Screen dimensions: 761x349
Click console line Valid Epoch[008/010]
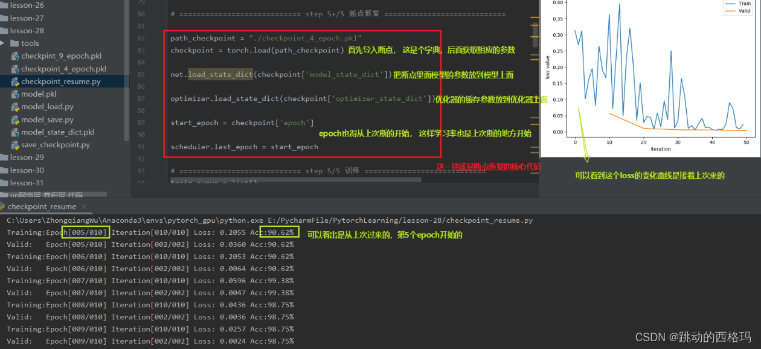pos(150,317)
